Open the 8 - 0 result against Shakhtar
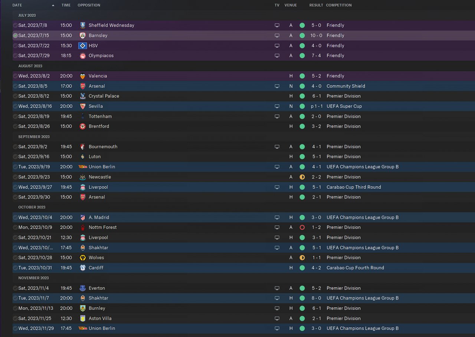475x337 pixels. (316, 298)
